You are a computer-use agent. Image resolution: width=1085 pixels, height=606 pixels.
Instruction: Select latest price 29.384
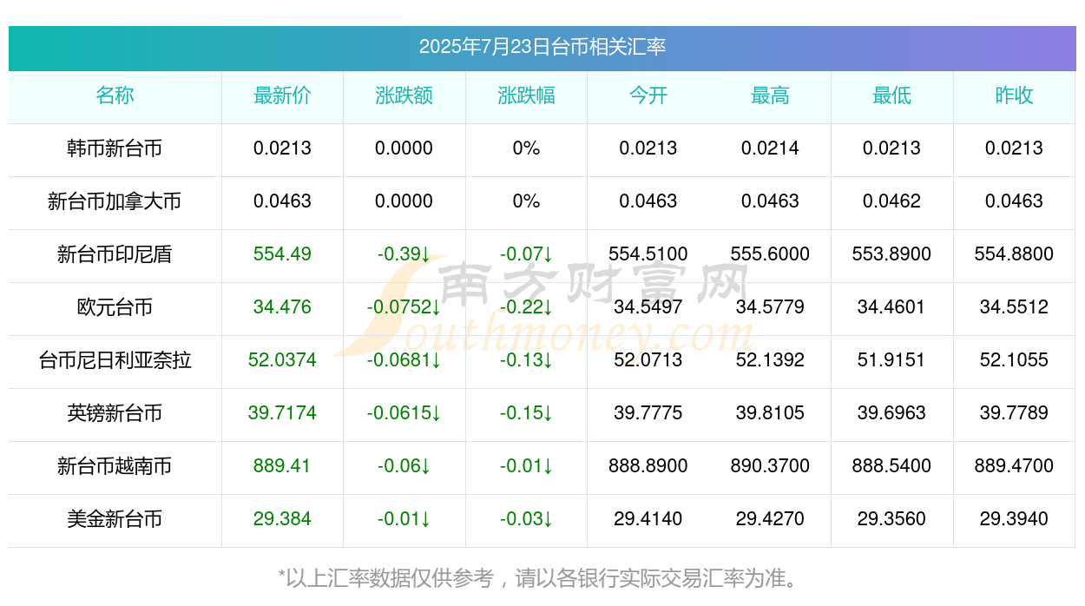click(x=282, y=519)
